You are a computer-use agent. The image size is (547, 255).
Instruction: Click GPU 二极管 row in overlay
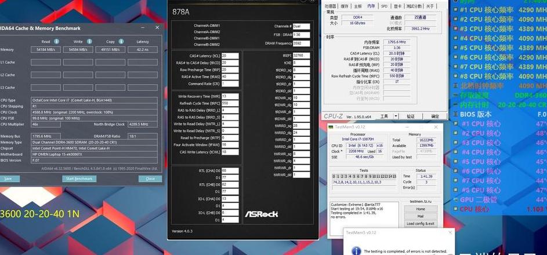tap(499, 199)
